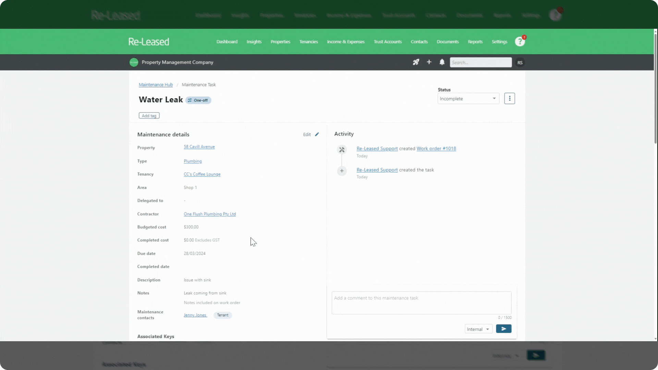Open Re-Leased Support link on task created entry
This screenshot has height=370, width=658.
click(x=377, y=170)
